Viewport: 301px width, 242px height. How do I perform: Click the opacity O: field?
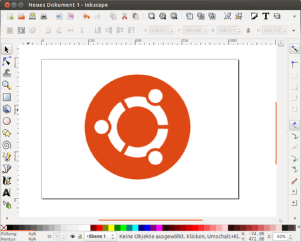coord(58,237)
